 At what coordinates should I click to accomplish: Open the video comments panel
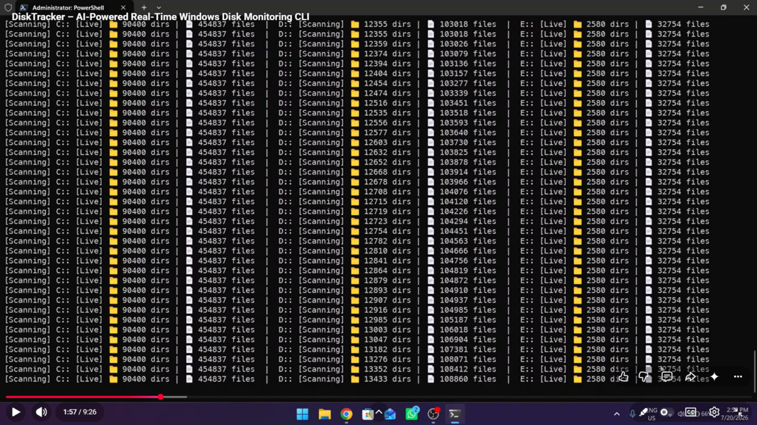point(667,376)
